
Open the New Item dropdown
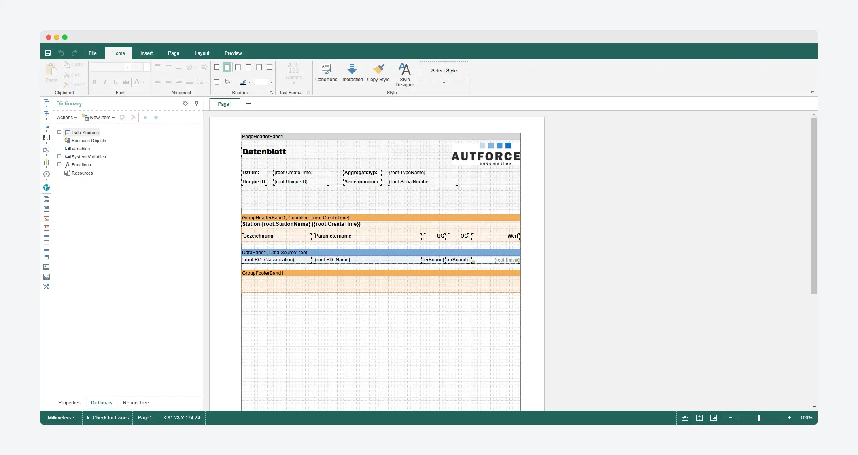pos(99,118)
